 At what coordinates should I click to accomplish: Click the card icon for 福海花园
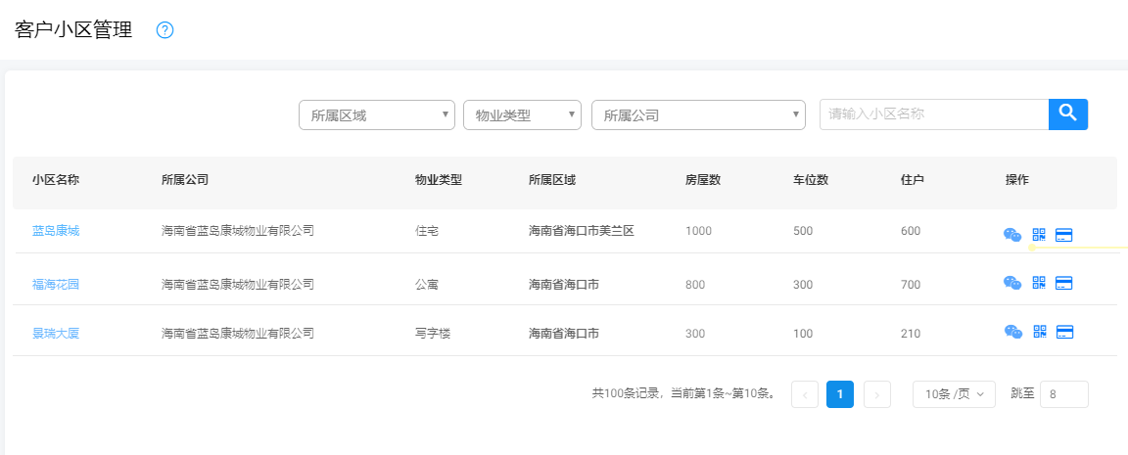(1064, 283)
